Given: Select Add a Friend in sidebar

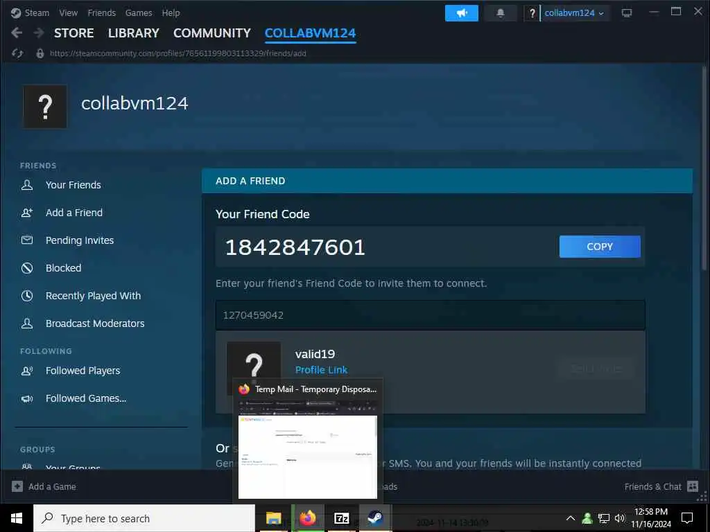Looking at the screenshot, I should coord(73,213).
